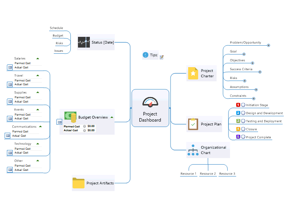Collapse Supplies properties with green arrow
The image size is (288, 216).
pos(38,92)
